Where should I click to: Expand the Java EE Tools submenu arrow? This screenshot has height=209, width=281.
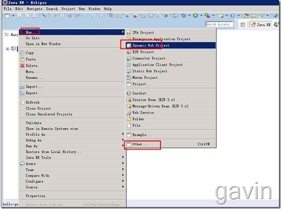123,157
